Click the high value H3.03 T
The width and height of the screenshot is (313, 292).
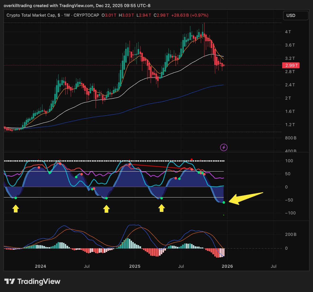point(126,15)
